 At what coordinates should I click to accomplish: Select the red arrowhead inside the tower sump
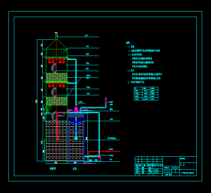click(57, 138)
